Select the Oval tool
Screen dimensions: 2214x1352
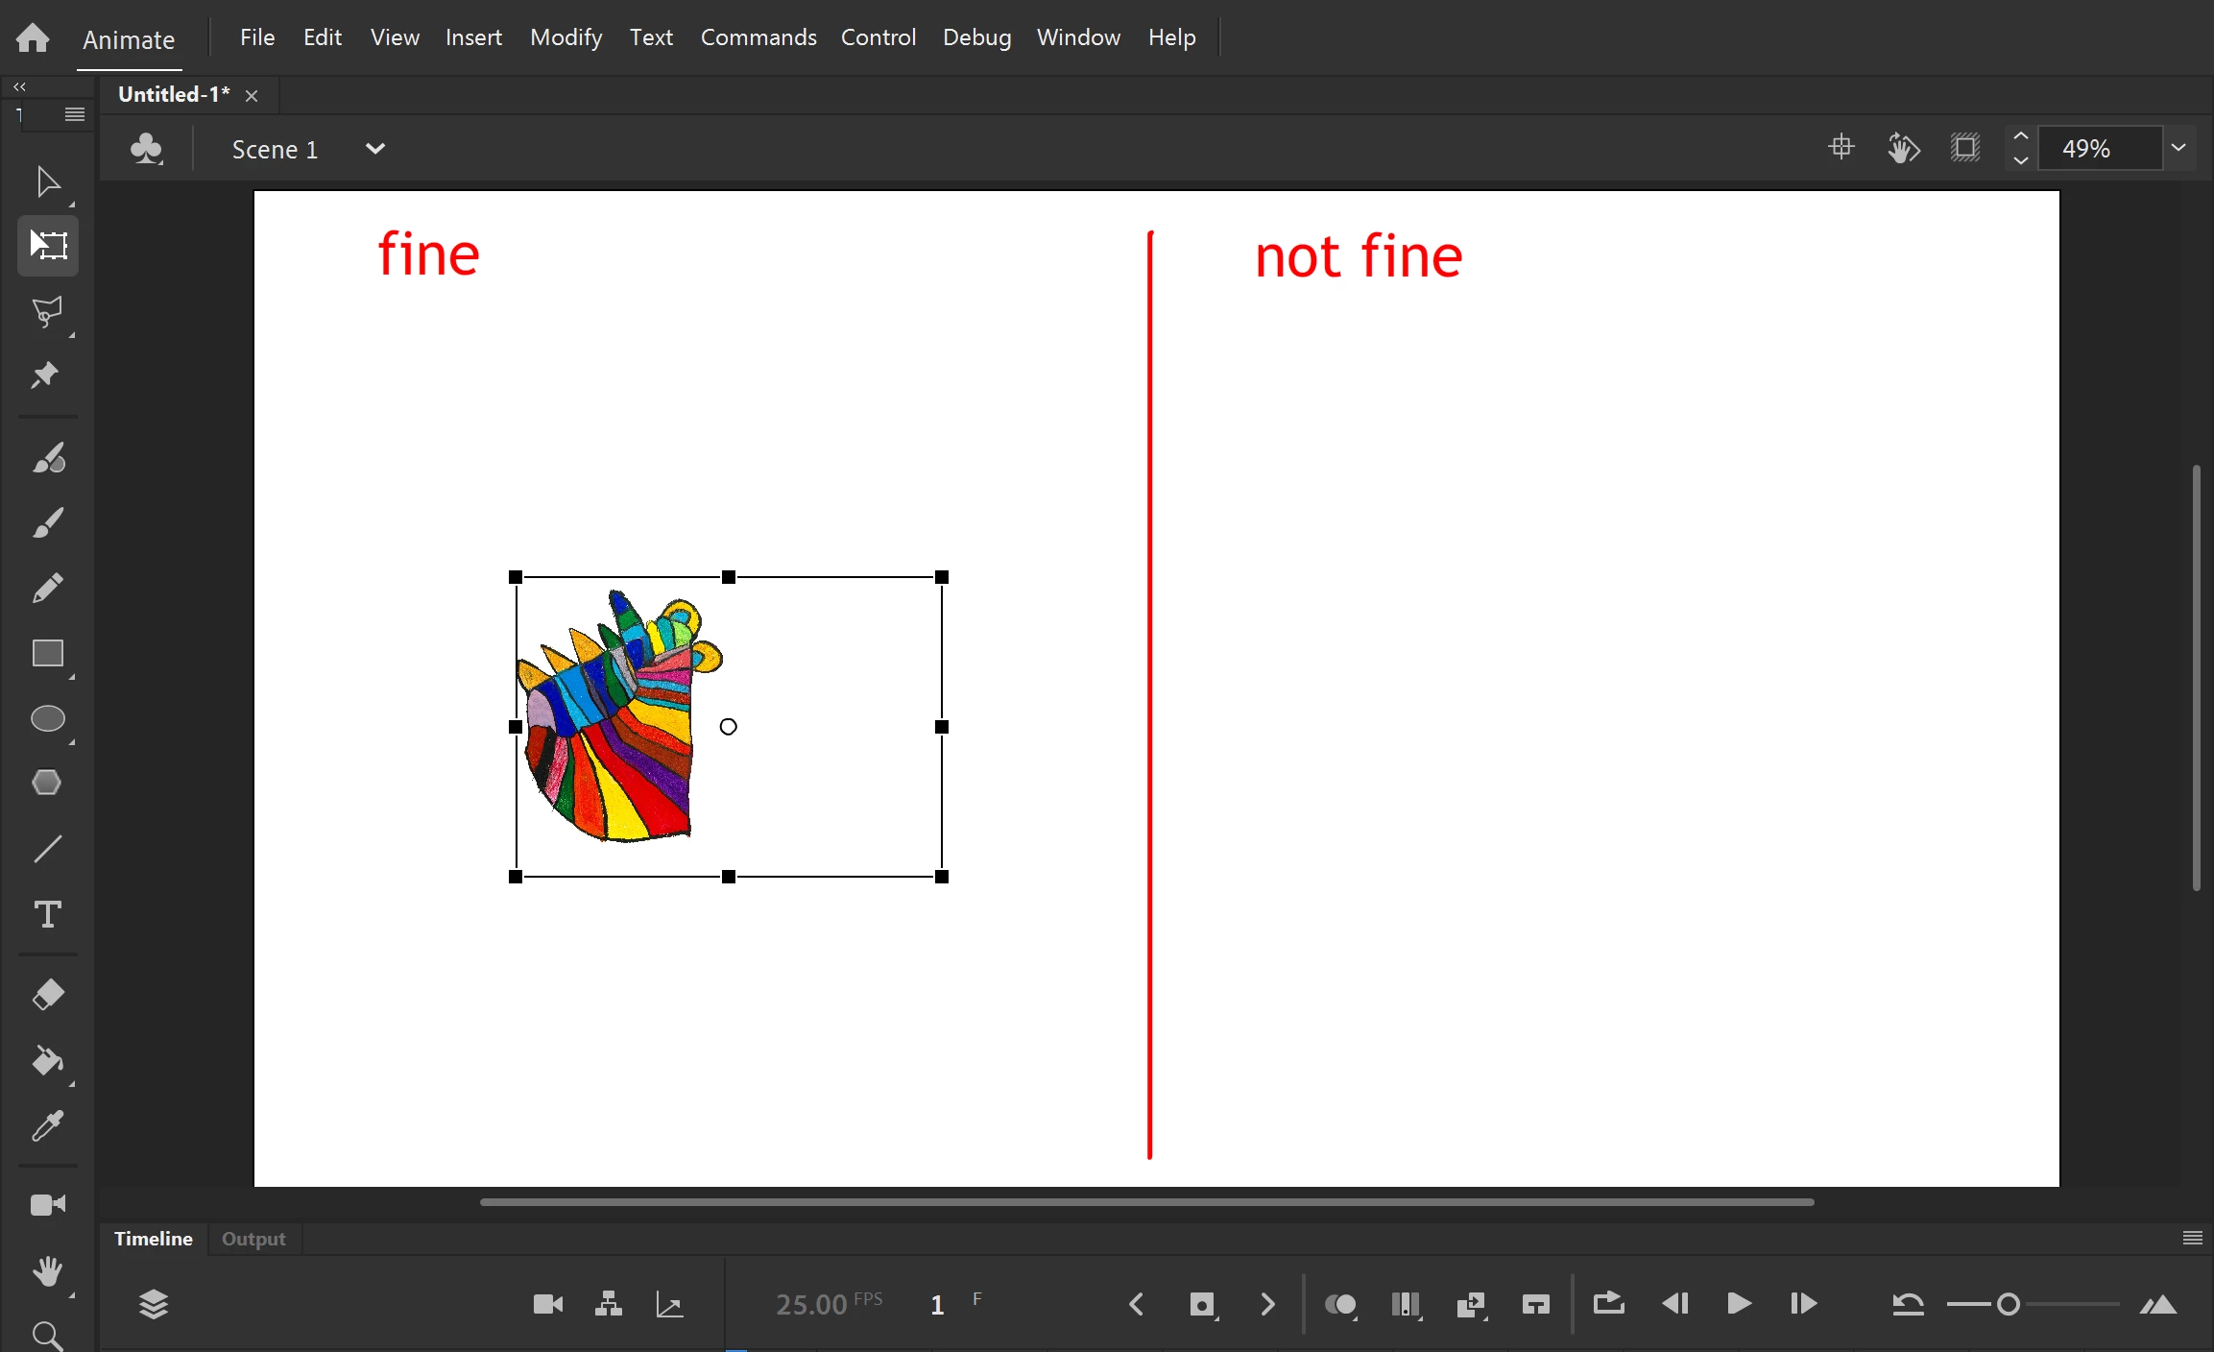coord(48,718)
